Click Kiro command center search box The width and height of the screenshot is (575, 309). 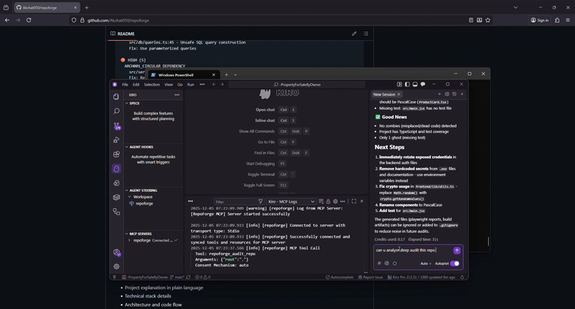(x=297, y=84)
